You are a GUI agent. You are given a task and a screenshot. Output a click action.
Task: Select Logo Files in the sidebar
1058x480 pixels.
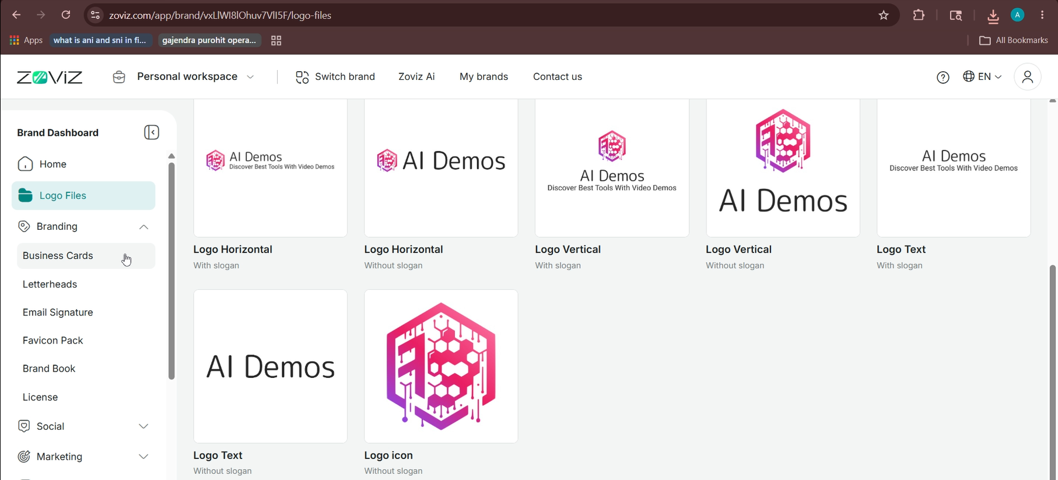point(83,195)
